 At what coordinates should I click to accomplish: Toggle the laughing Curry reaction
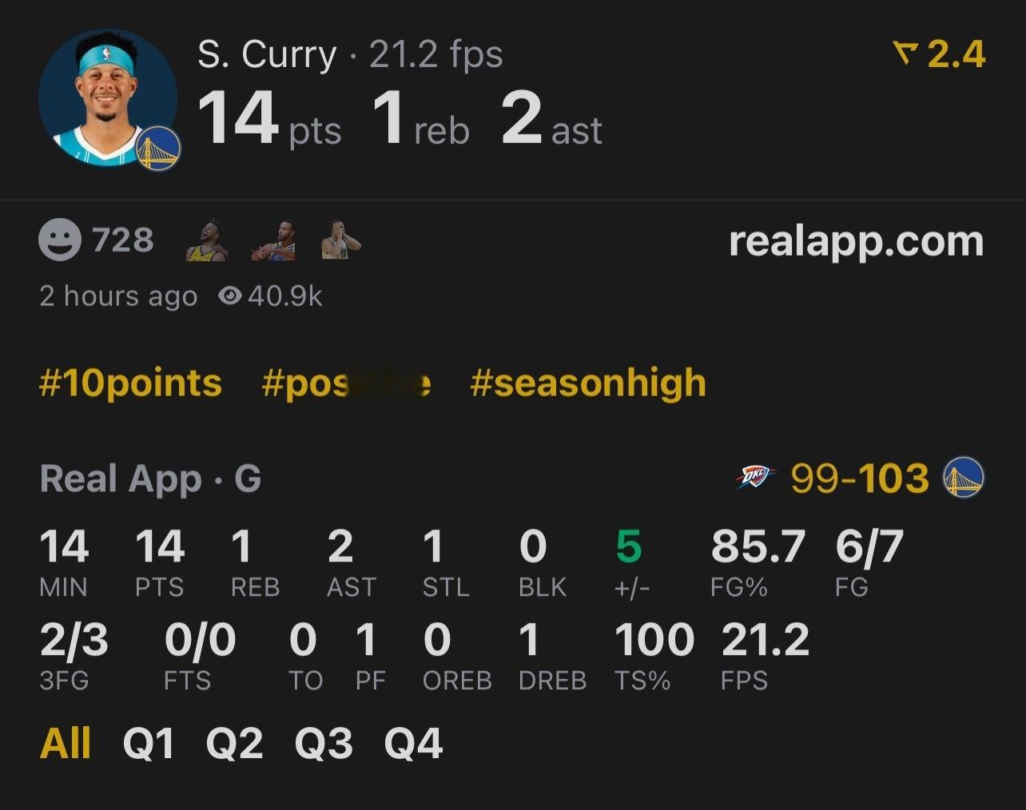[207, 240]
